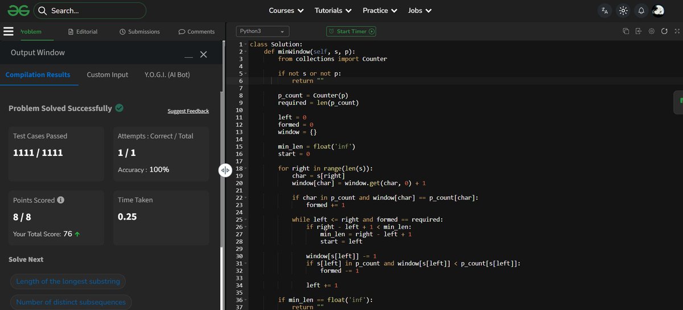Open the Y.O.G.I. (AI Bot) tab
Viewport: 683px width, 310px height.
coord(167,75)
